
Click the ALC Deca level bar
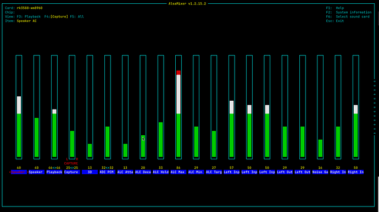pyautogui.click(x=143, y=107)
